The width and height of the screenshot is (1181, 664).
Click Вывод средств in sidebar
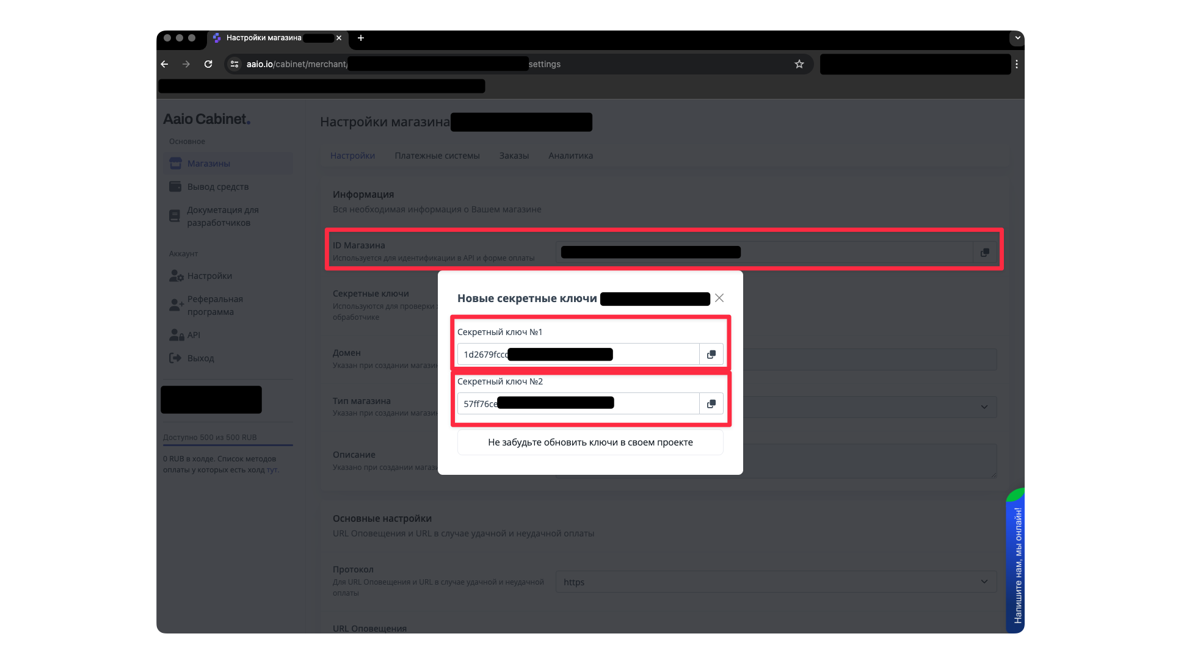(217, 187)
